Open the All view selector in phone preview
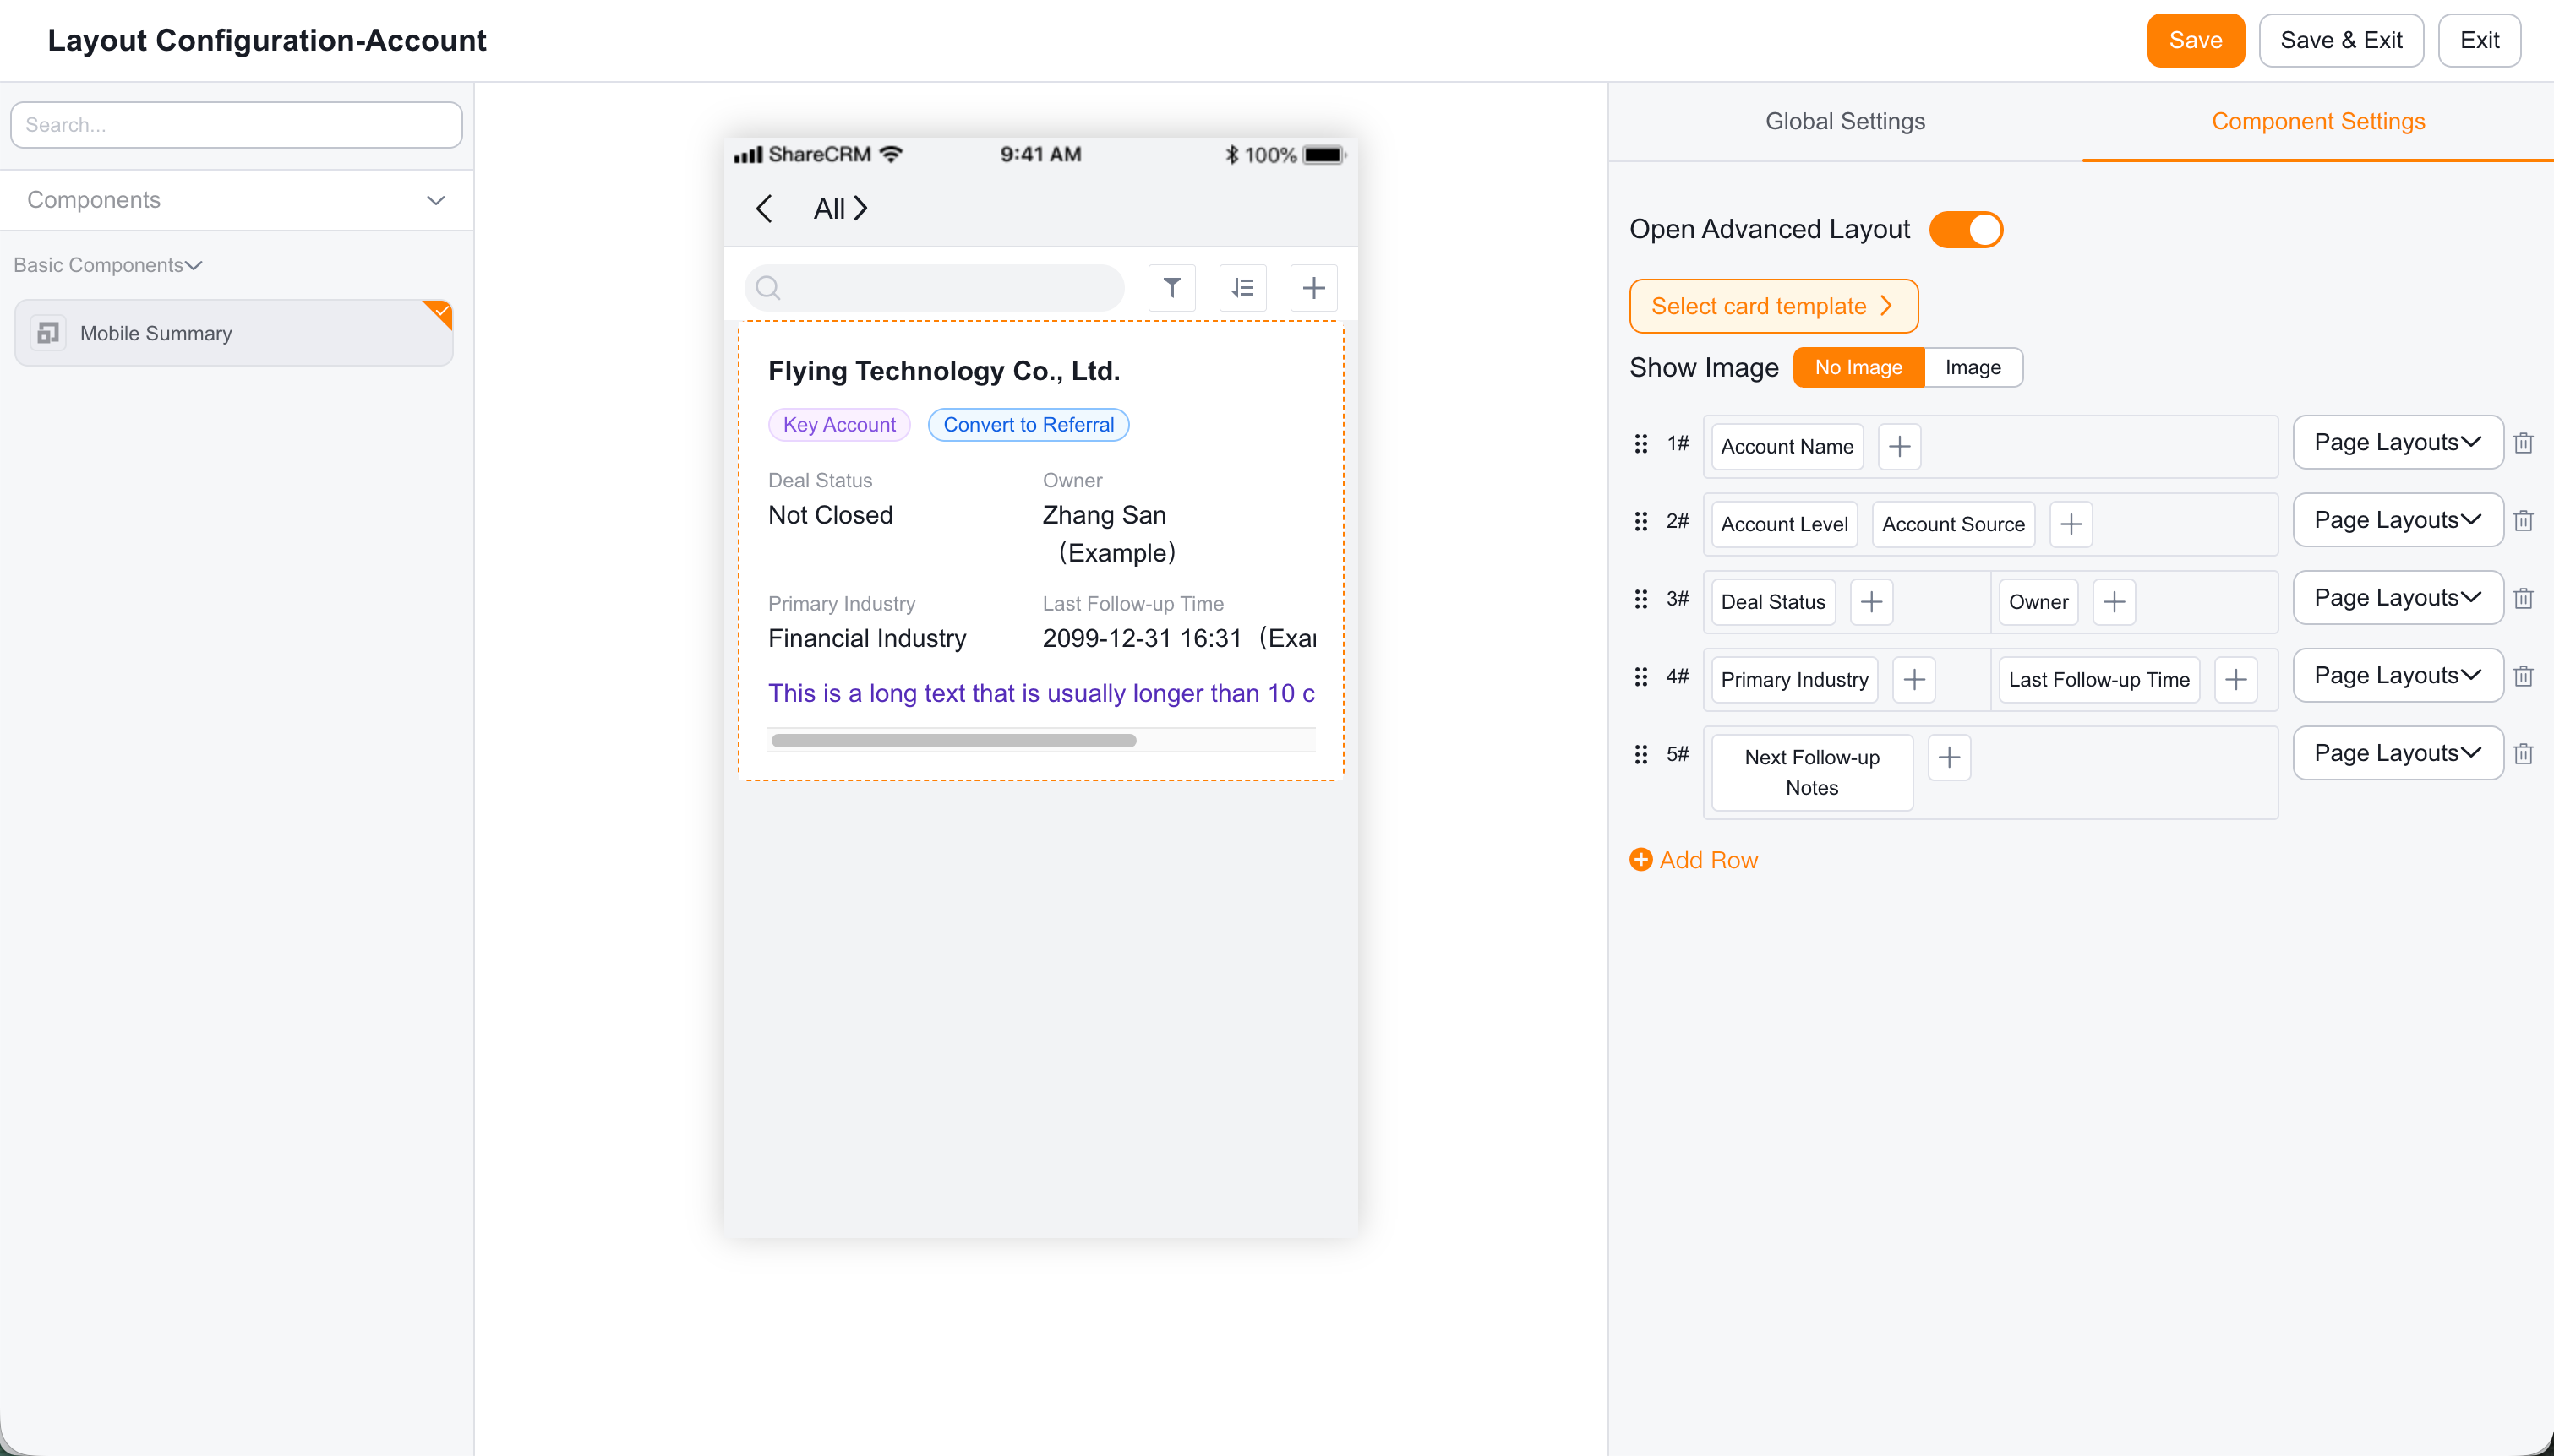The height and width of the screenshot is (1456, 2554). [x=840, y=209]
